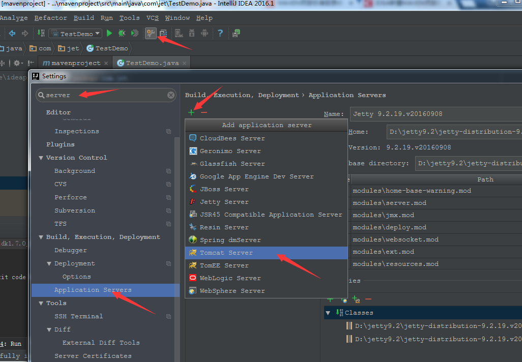Click the Help question mark icon

220,33
